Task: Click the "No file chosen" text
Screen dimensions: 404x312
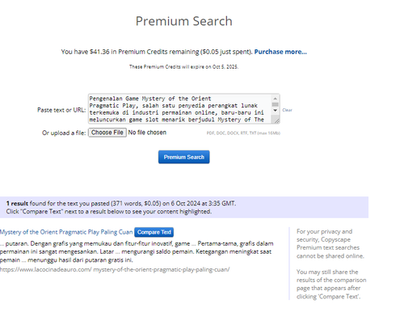Action: click(147, 133)
